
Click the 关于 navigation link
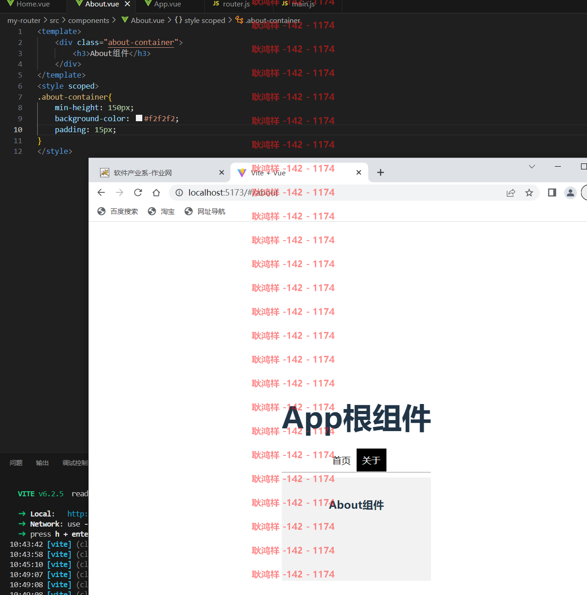pyautogui.click(x=371, y=460)
